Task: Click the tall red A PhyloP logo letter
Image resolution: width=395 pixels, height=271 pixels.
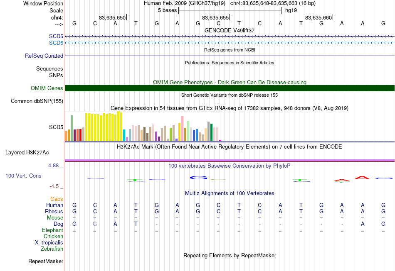Action: [x=362, y=178]
